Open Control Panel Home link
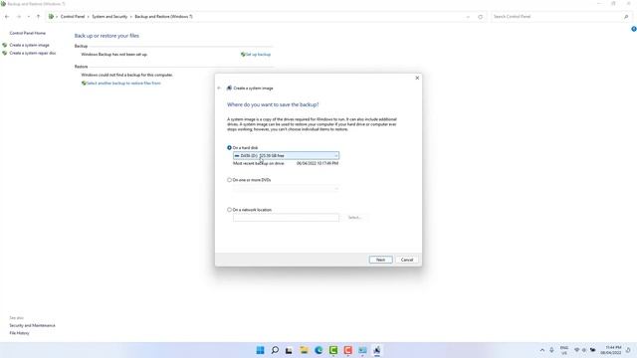Viewport: 637px width, 358px height. [x=28, y=33]
